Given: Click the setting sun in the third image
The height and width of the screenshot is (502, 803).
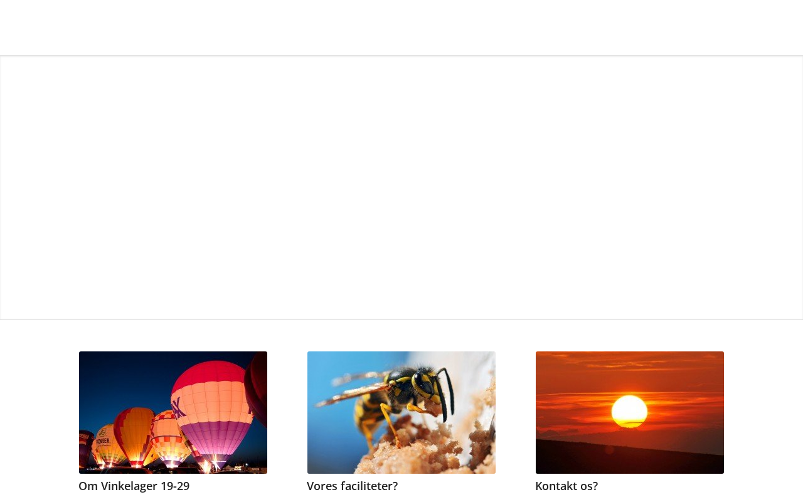Looking at the screenshot, I should tap(629, 412).
